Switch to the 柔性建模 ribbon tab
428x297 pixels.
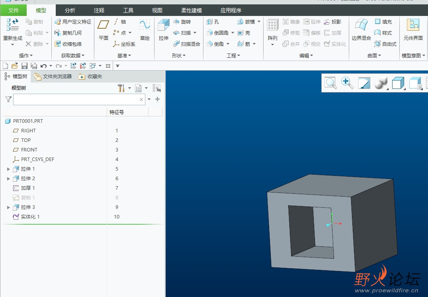[x=192, y=10]
